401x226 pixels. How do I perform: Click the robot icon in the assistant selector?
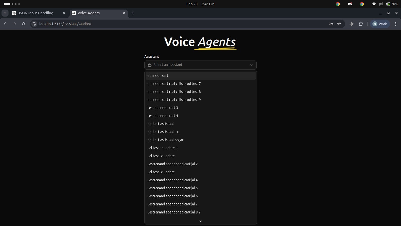[150, 65]
